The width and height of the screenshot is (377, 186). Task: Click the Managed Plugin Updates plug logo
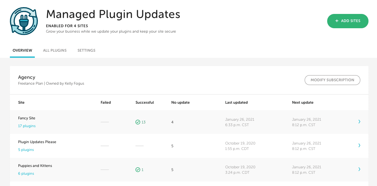[x=24, y=21]
